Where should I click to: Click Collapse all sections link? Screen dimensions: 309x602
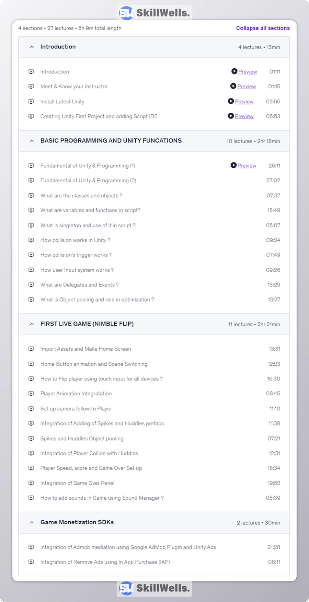[x=263, y=28]
